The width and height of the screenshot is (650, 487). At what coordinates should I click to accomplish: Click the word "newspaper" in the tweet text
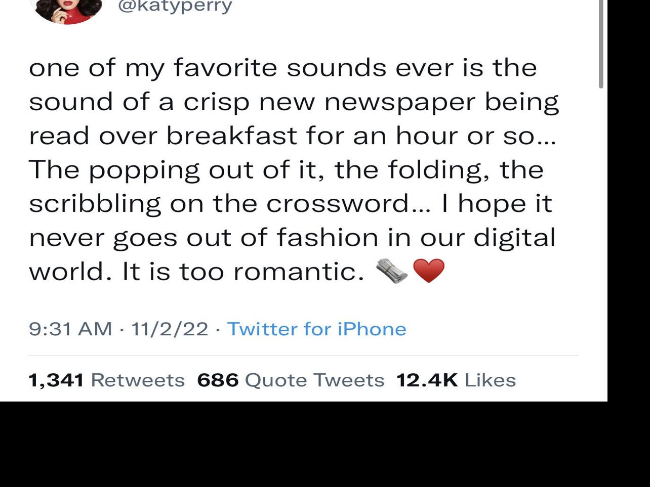pyautogui.click(x=399, y=102)
